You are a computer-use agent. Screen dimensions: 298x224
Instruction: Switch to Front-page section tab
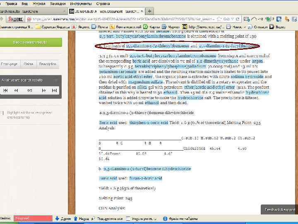[x=9, y=64]
